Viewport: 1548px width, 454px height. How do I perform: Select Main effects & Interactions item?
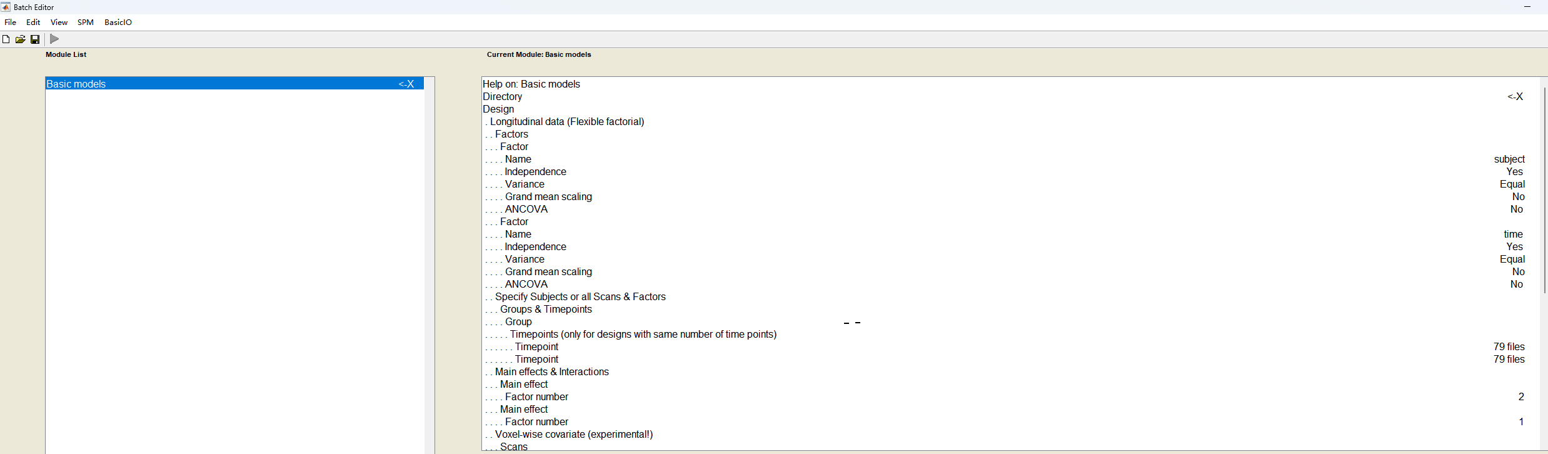[551, 372]
